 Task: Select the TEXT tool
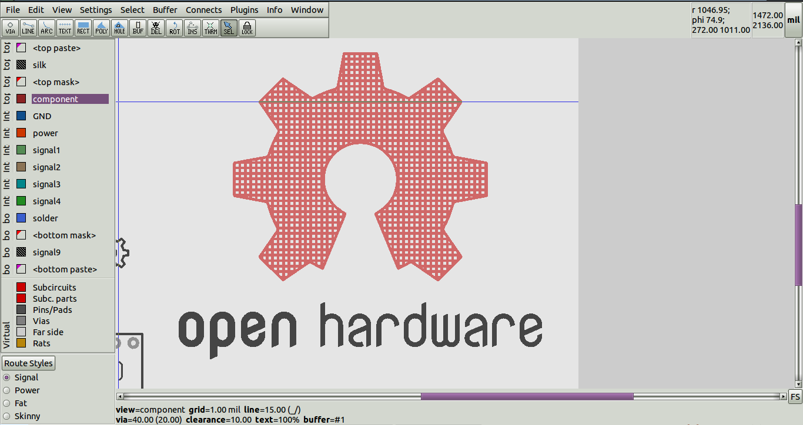[x=65, y=27]
